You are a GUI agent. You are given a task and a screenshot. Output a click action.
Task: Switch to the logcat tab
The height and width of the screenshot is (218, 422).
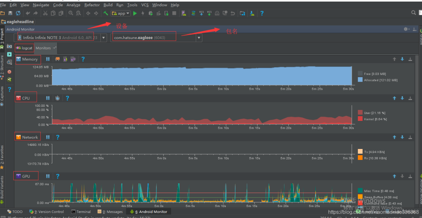tap(24, 48)
